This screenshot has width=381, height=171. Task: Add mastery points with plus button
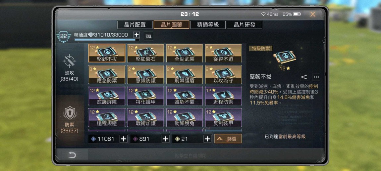[x=137, y=35]
